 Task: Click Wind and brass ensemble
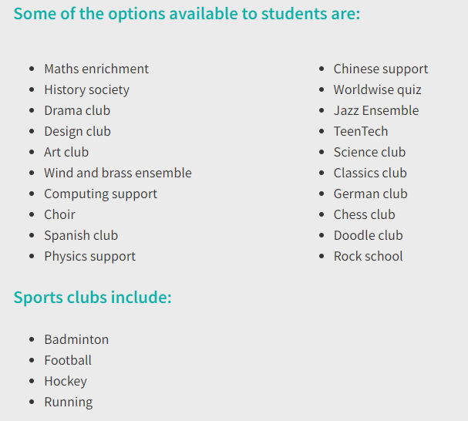(x=118, y=173)
